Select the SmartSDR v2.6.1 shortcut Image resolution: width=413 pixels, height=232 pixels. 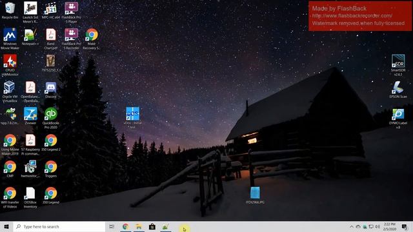[x=398, y=65]
